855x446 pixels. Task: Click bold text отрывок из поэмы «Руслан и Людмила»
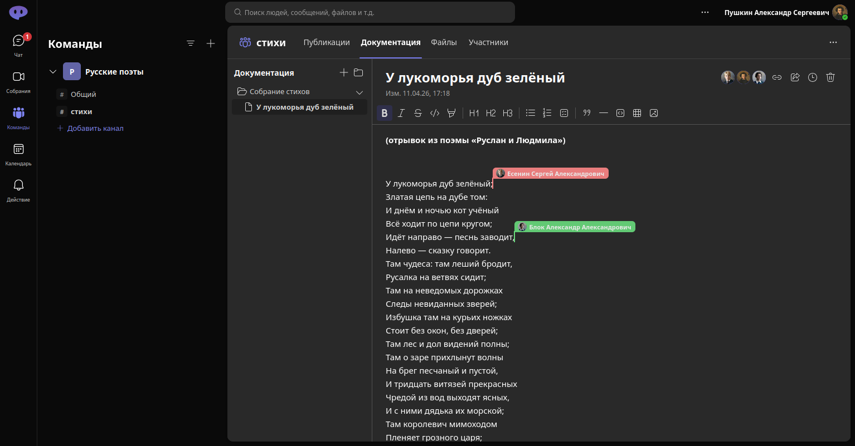point(475,140)
